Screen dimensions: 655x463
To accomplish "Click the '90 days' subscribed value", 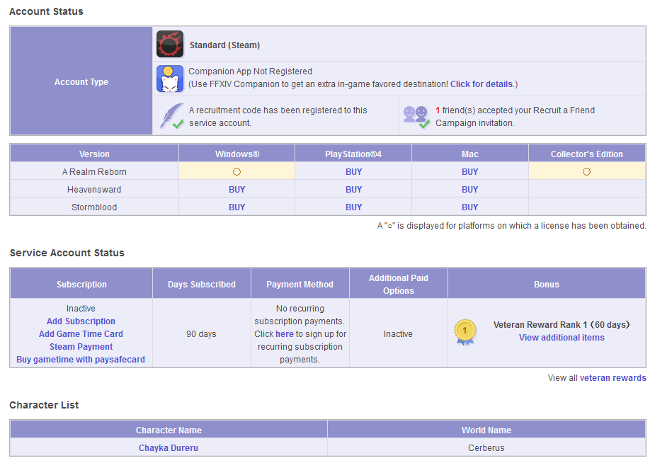I will [x=201, y=334].
